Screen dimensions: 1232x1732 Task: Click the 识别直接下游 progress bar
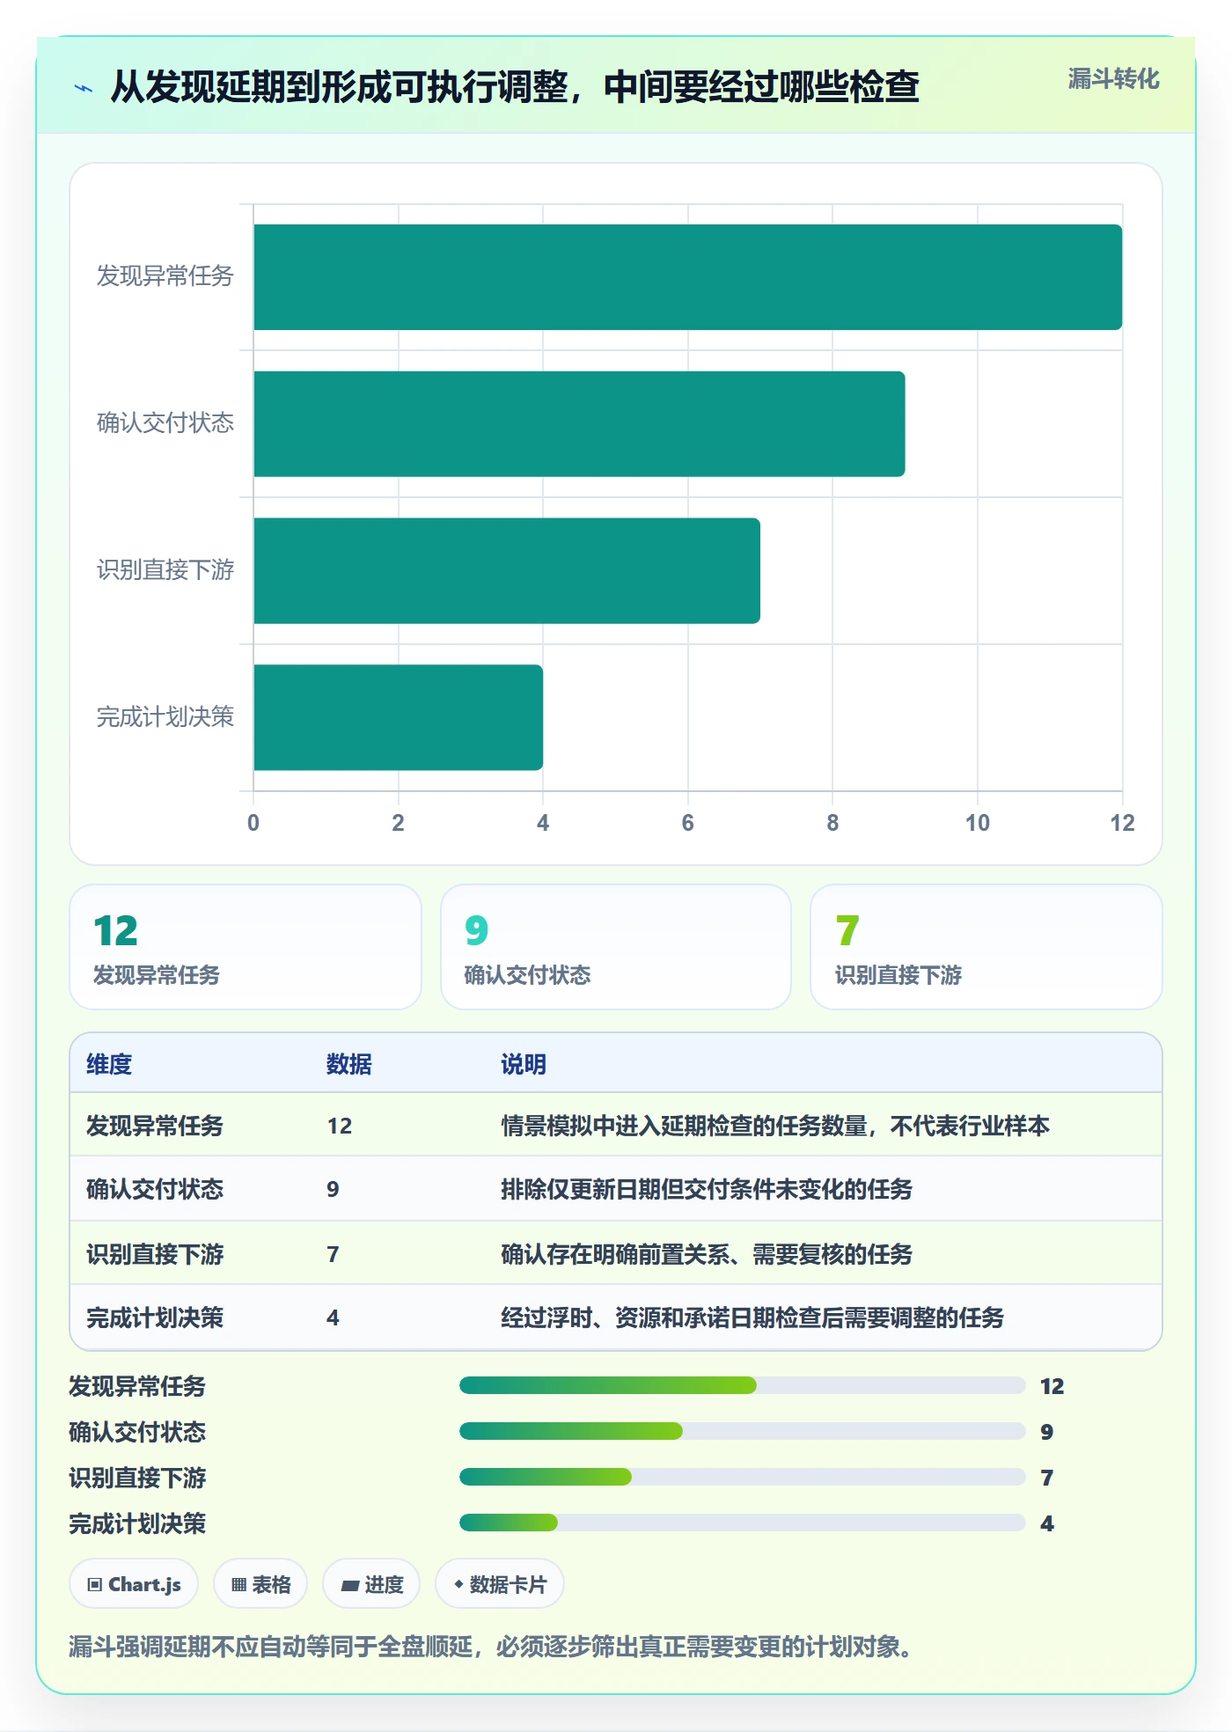(742, 1478)
